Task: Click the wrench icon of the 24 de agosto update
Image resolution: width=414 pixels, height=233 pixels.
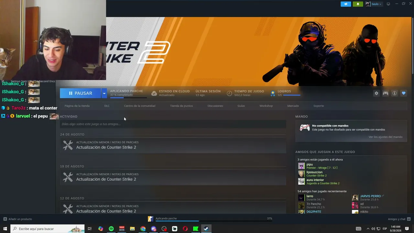Action: (68, 145)
